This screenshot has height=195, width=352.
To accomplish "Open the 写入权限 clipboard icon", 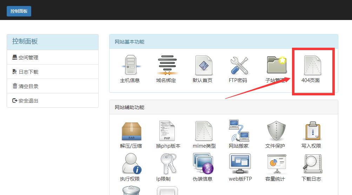I will pos(313,131).
